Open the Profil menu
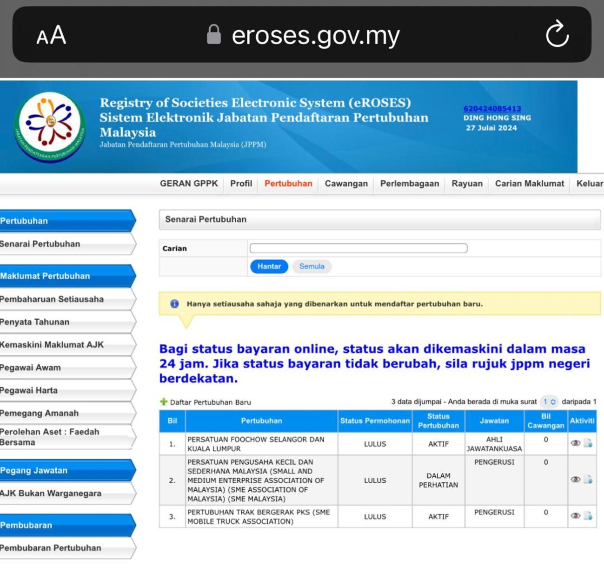The image size is (604, 573). tap(241, 184)
